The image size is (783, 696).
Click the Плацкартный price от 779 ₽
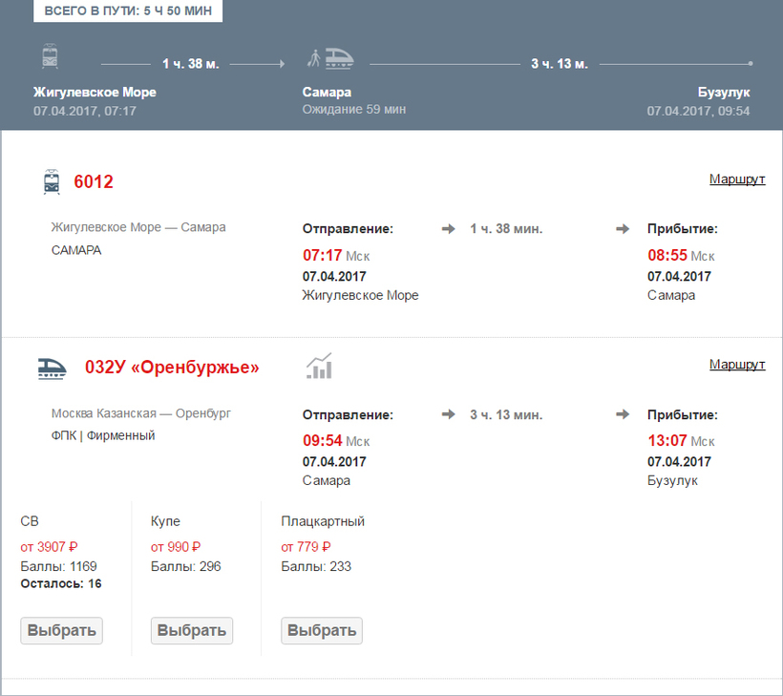pyautogui.click(x=306, y=547)
